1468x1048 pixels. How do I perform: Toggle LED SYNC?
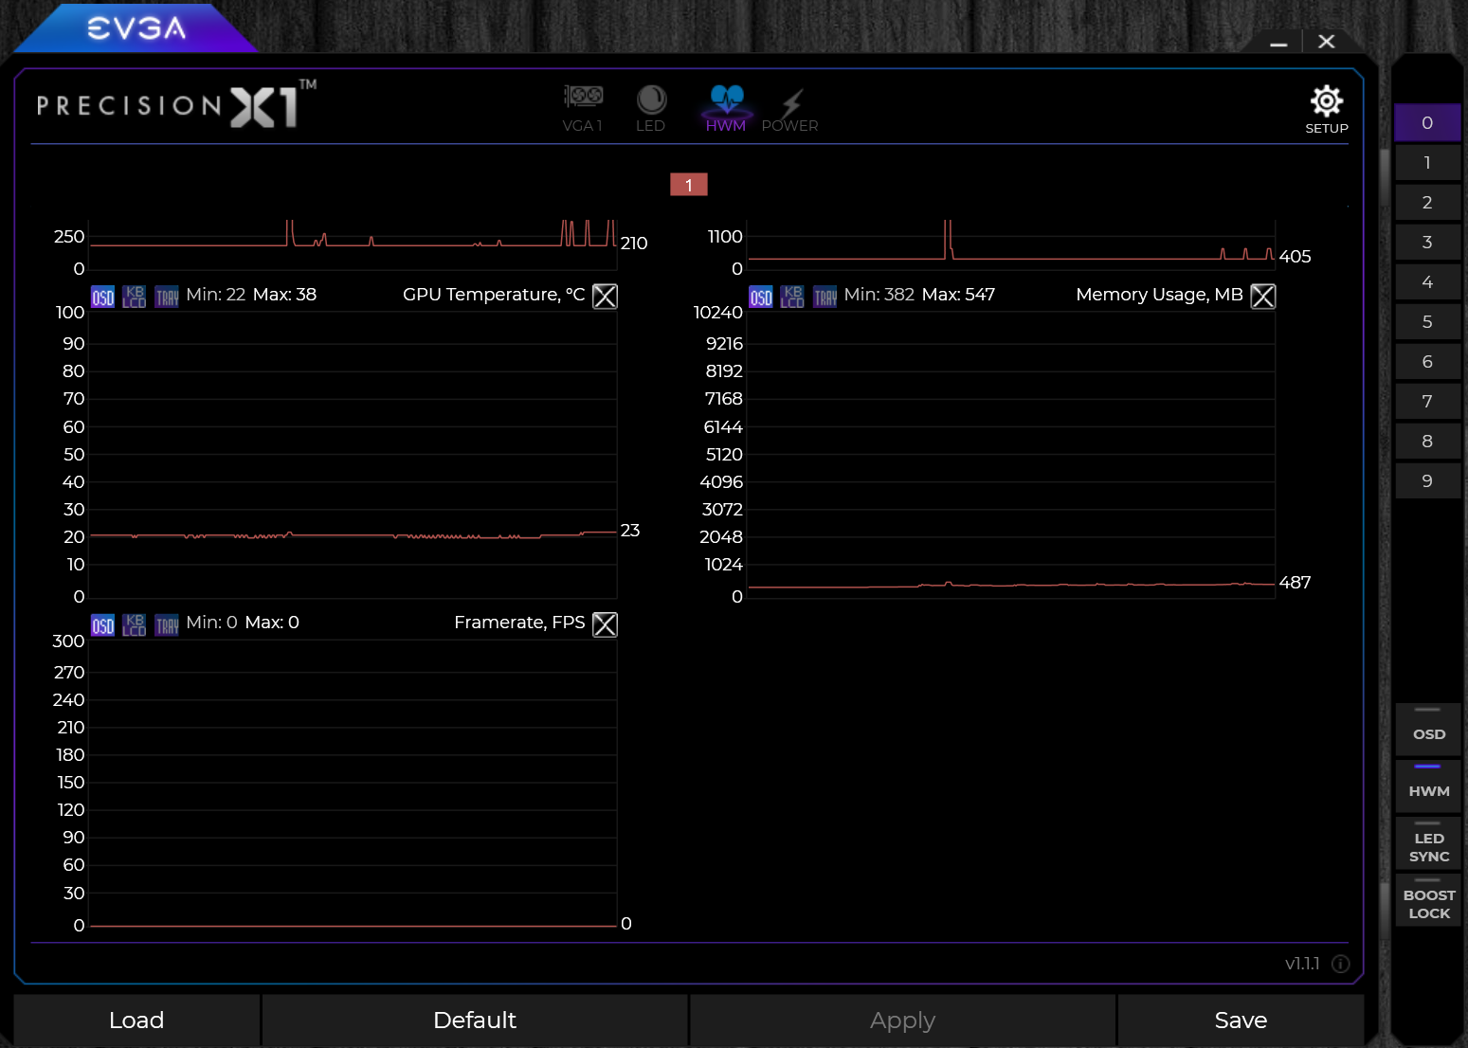point(1428,842)
